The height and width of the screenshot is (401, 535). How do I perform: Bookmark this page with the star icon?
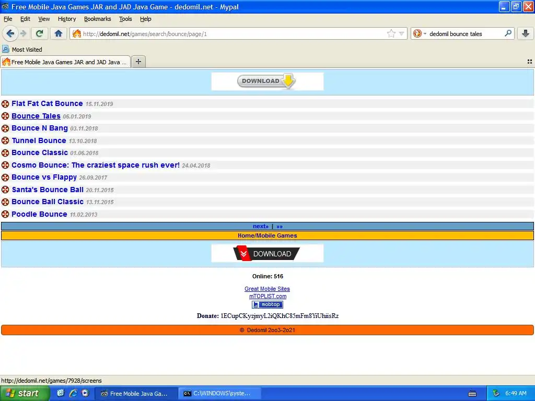pos(391,33)
